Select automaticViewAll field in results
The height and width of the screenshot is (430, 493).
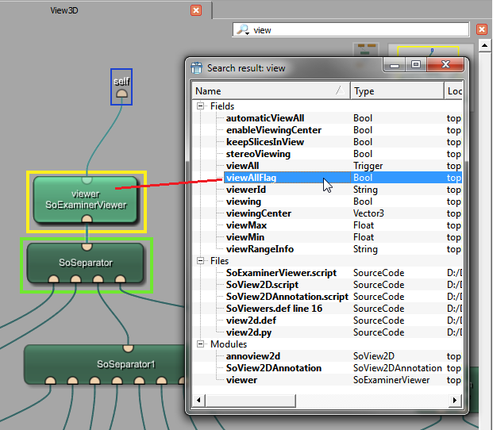pyautogui.click(x=264, y=118)
